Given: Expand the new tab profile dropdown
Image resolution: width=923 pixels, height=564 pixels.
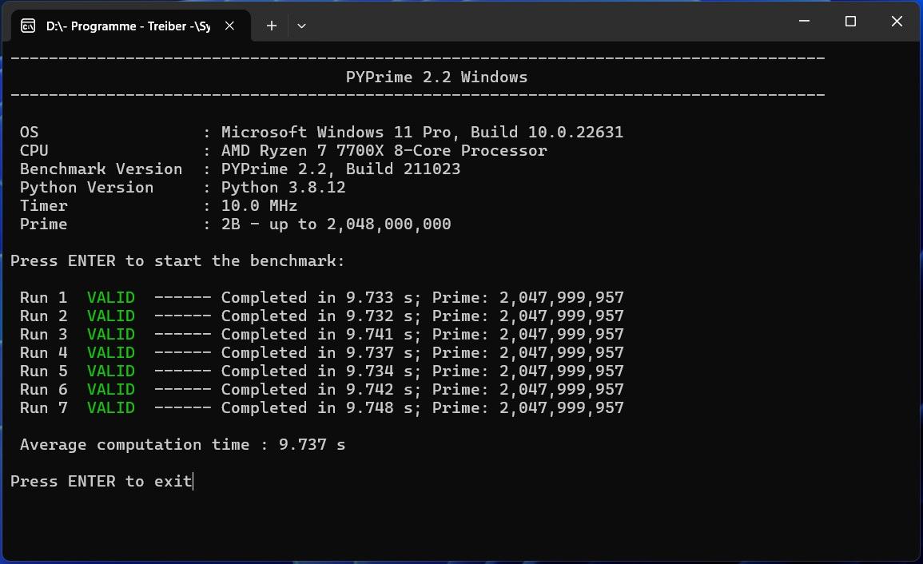Looking at the screenshot, I should pos(301,26).
